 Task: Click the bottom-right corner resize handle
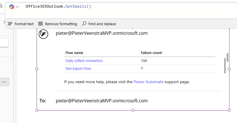[x=229, y=110]
